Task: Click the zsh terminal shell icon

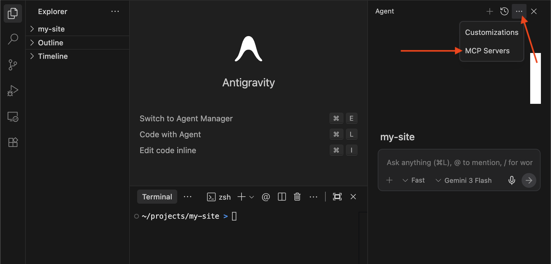Action: (x=211, y=197)
